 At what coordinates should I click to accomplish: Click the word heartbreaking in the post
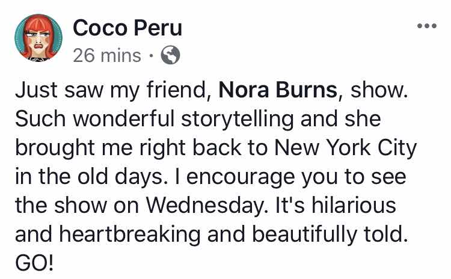(x=130, y=235)
